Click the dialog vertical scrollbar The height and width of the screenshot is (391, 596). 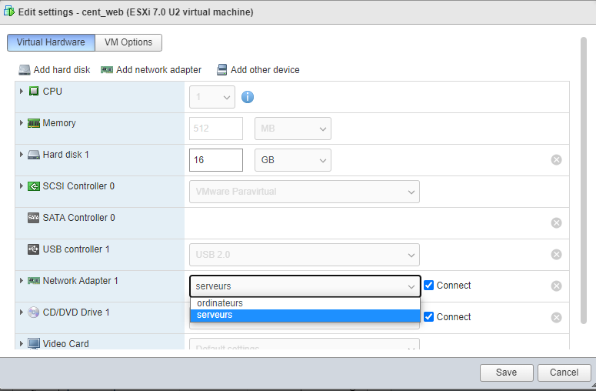point(584,181)
